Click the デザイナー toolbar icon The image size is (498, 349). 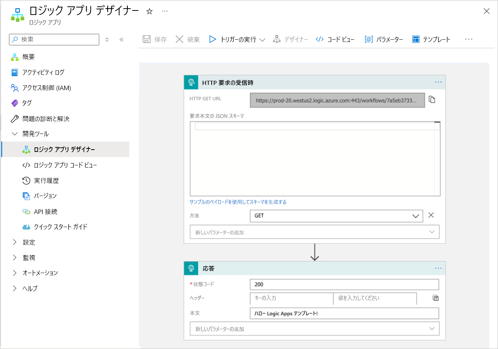[x=277, y=39]
